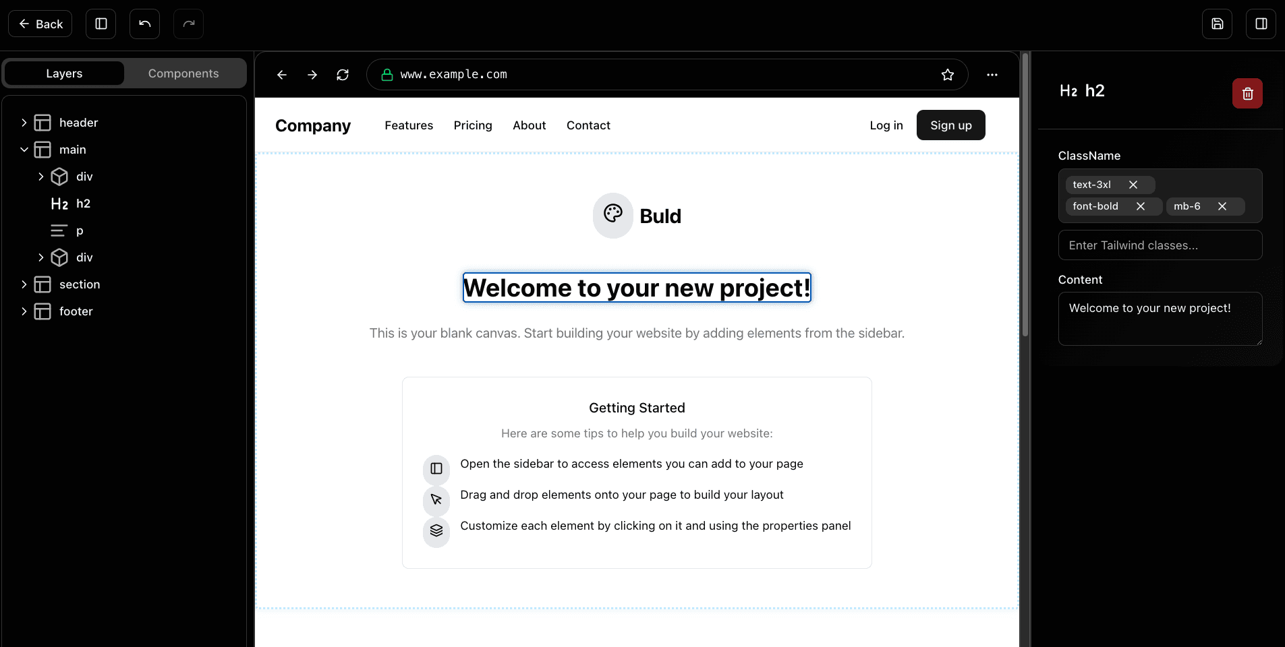Remove the text-3xl class tag
The height and width of the screenshot is (647, 1285).
1133,185
